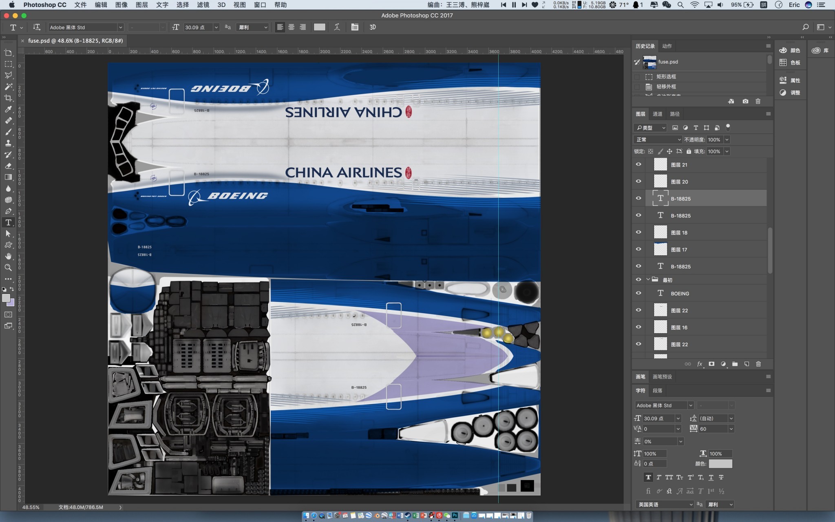Screen dimensions: 835x522
Task: Open the font family dropdown in options bar
Action: point(120,27)
